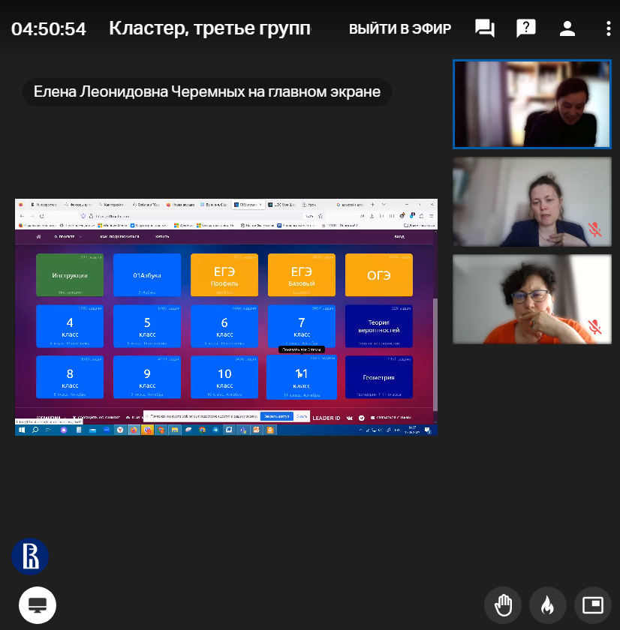Select the top highlighted speaker video
Viewport: 620px width, 630px height.
(531, 104)
